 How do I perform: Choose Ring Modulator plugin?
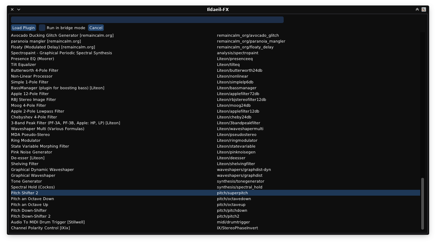26,140
